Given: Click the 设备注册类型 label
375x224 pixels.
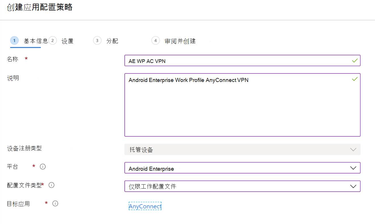Looking at the screenshot, I should click(24, 148).
